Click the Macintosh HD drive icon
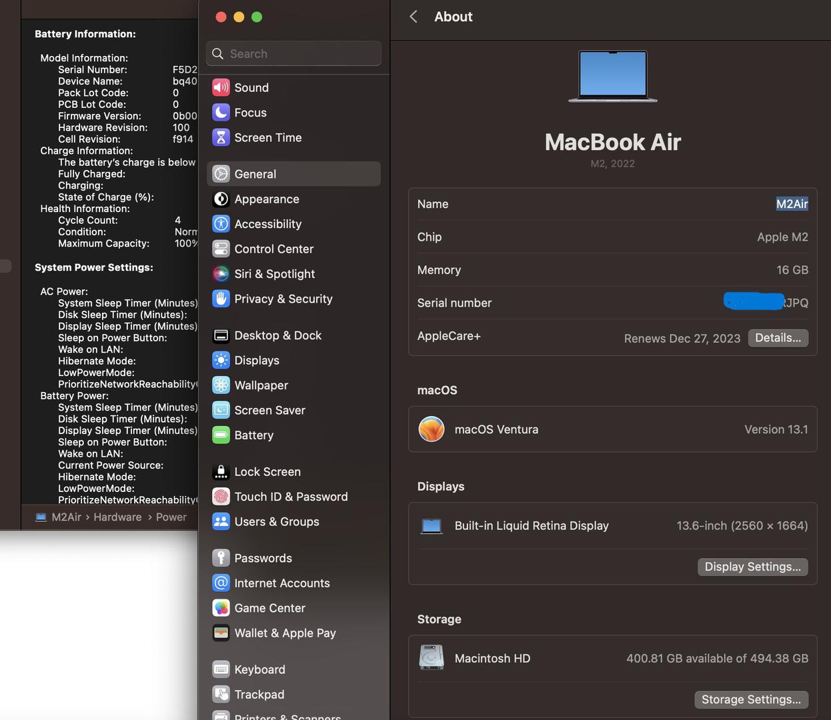This screenshot has height=720, width=831. tap(432, 658)
